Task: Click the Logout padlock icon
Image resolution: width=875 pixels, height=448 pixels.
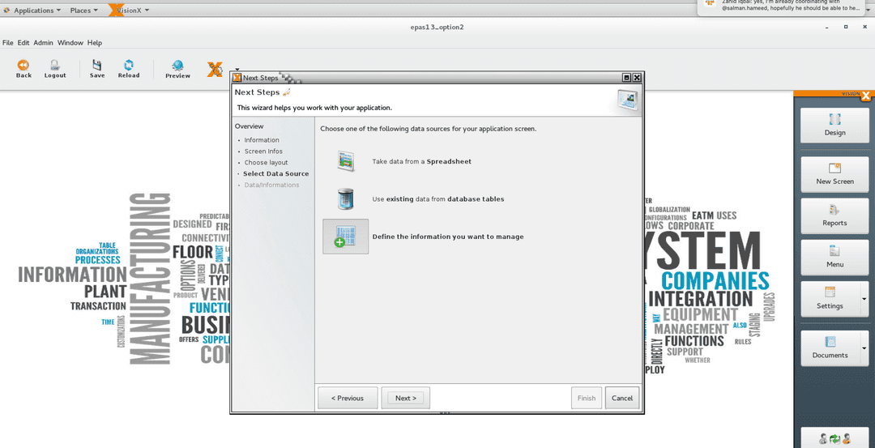Action: click(55, 66)
